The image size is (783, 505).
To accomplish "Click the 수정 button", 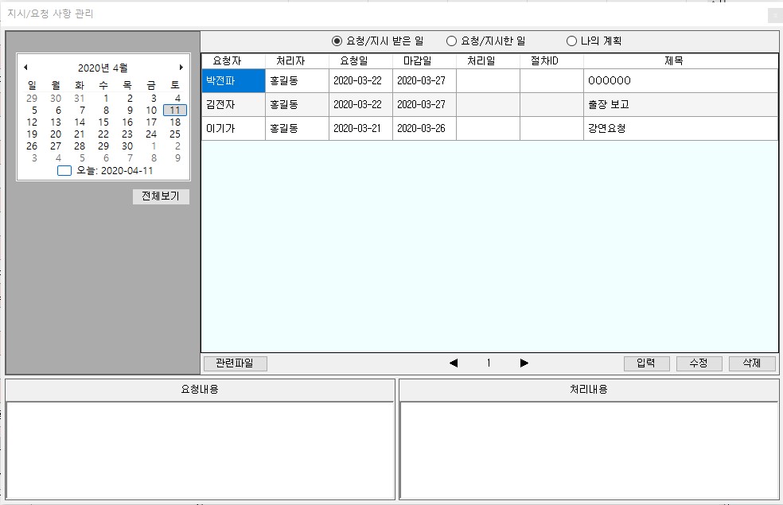I will pos(699,363).
